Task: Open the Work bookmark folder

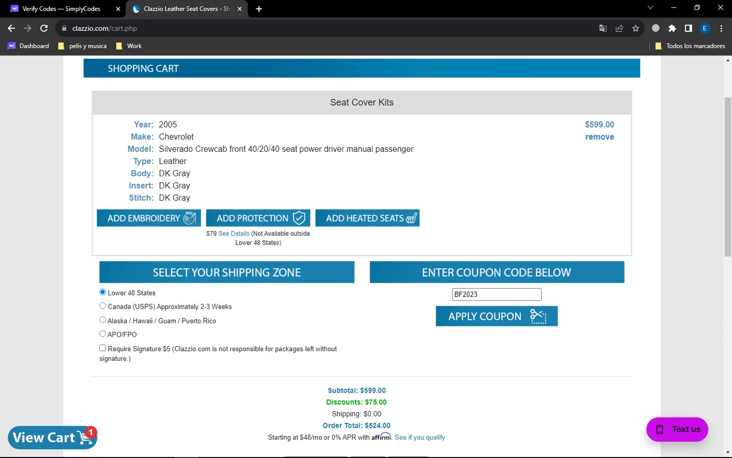Action: pos(129,46)
